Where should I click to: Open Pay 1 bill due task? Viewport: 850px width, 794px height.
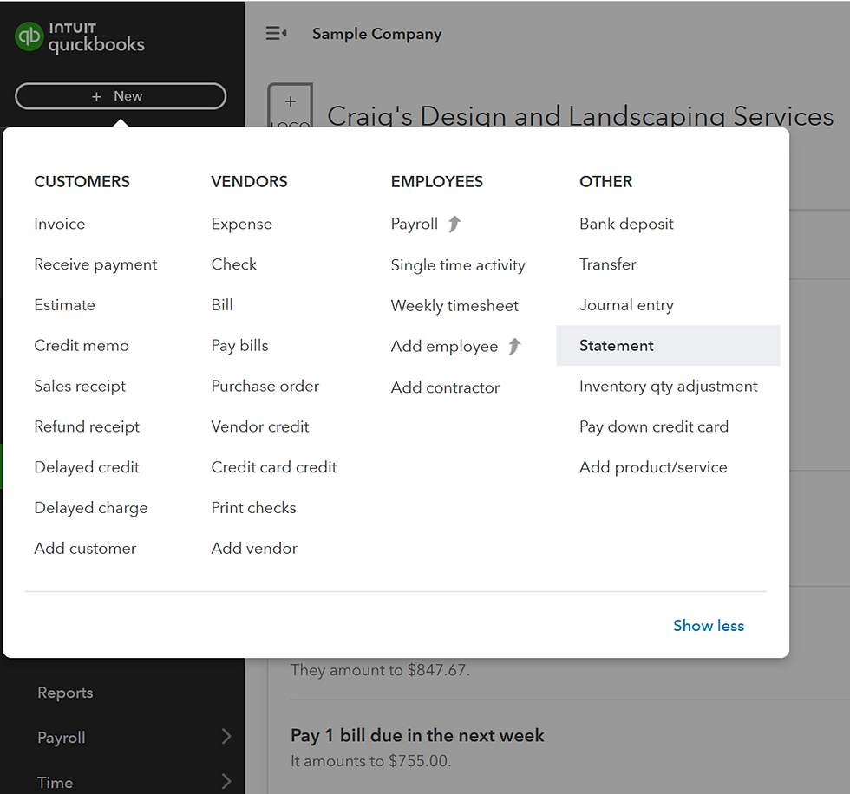[417, 736]
